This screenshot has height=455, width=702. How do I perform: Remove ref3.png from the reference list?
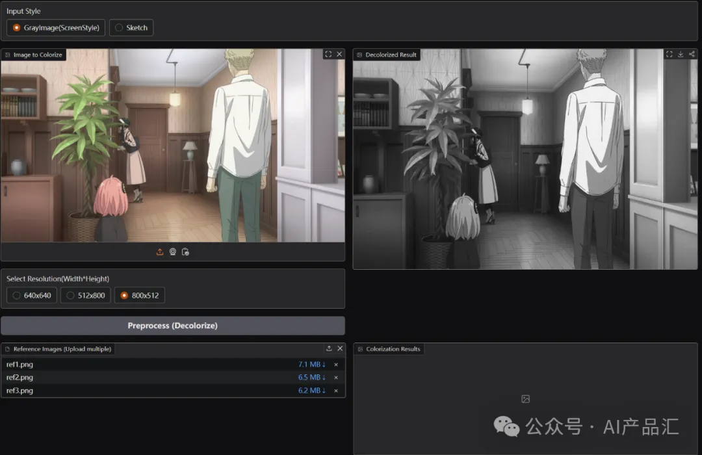[336, 391]
